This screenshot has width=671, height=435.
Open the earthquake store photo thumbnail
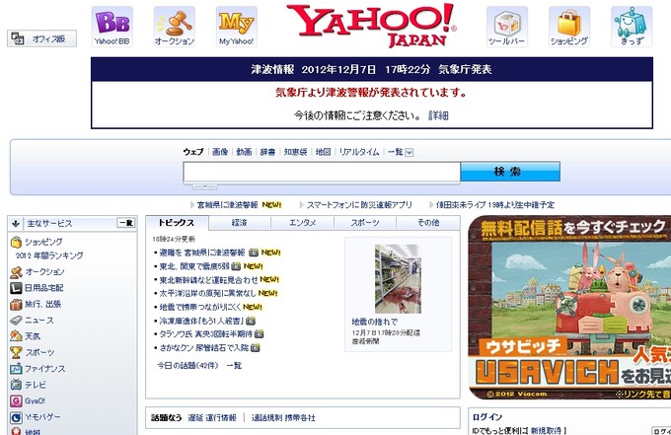point(398,279)
